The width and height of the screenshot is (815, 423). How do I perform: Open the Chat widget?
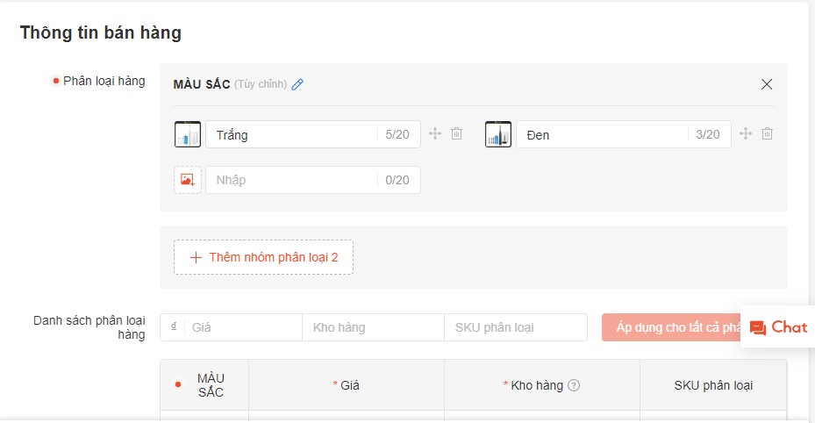(x=777, y=326)
